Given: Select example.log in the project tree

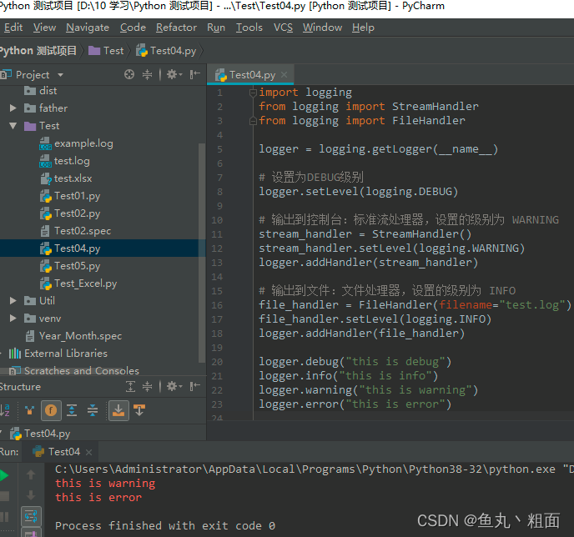Looking at the screenshot, I should click(x=76, y=143).
